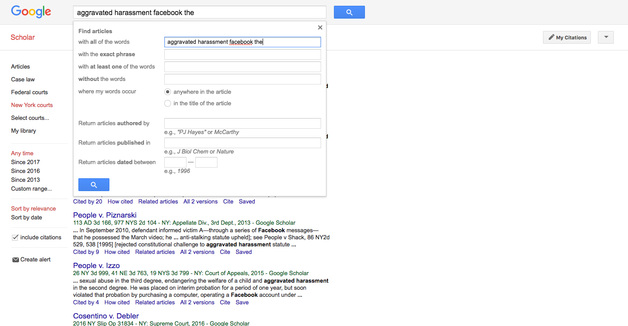This screenshot has width=628, height=326.
Task: Click the search button inside the Find articles panel
Action: point(93,184)
